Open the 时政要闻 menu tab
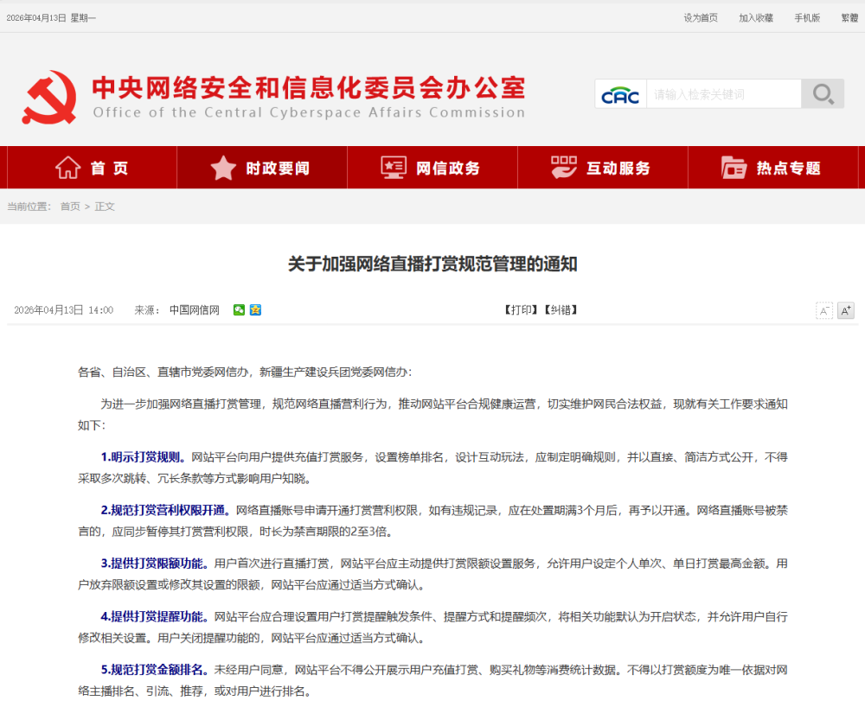Image resolution: width=865 pixels, height=707 pixels. pos(261,168)
